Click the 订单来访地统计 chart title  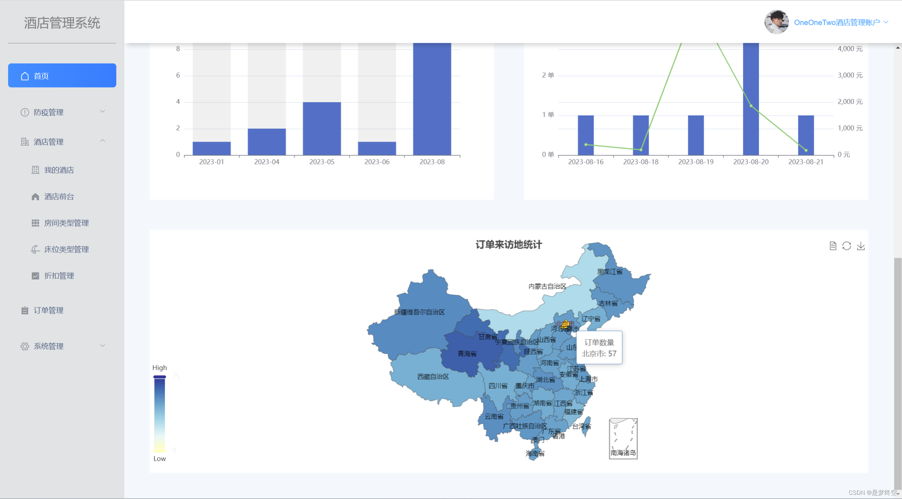pyautogui.click(x=509, y=244)
